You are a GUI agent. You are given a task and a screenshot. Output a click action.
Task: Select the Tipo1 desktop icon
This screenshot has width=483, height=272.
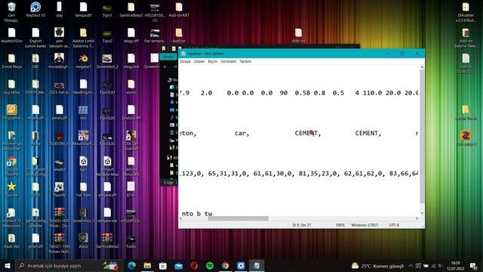coord(107,10)
